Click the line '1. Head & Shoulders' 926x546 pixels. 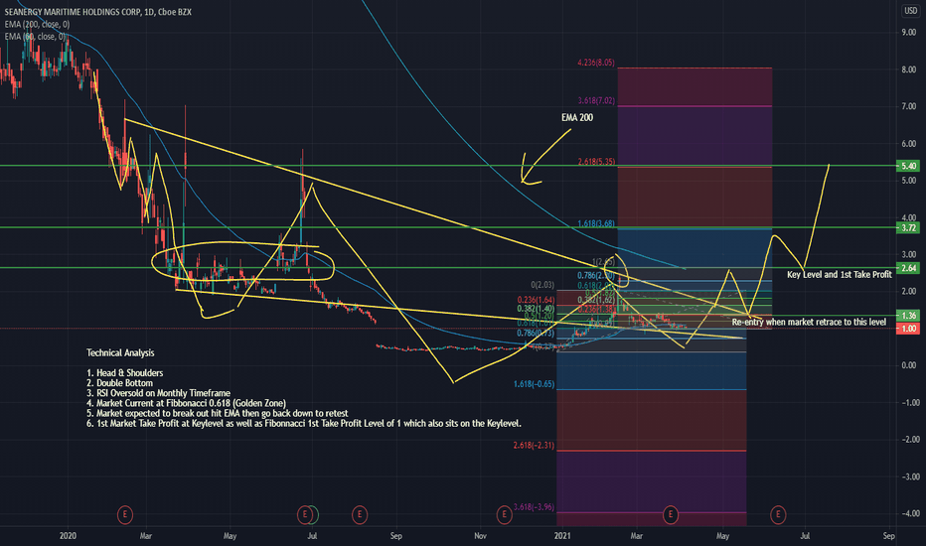[x=124, y=373]
